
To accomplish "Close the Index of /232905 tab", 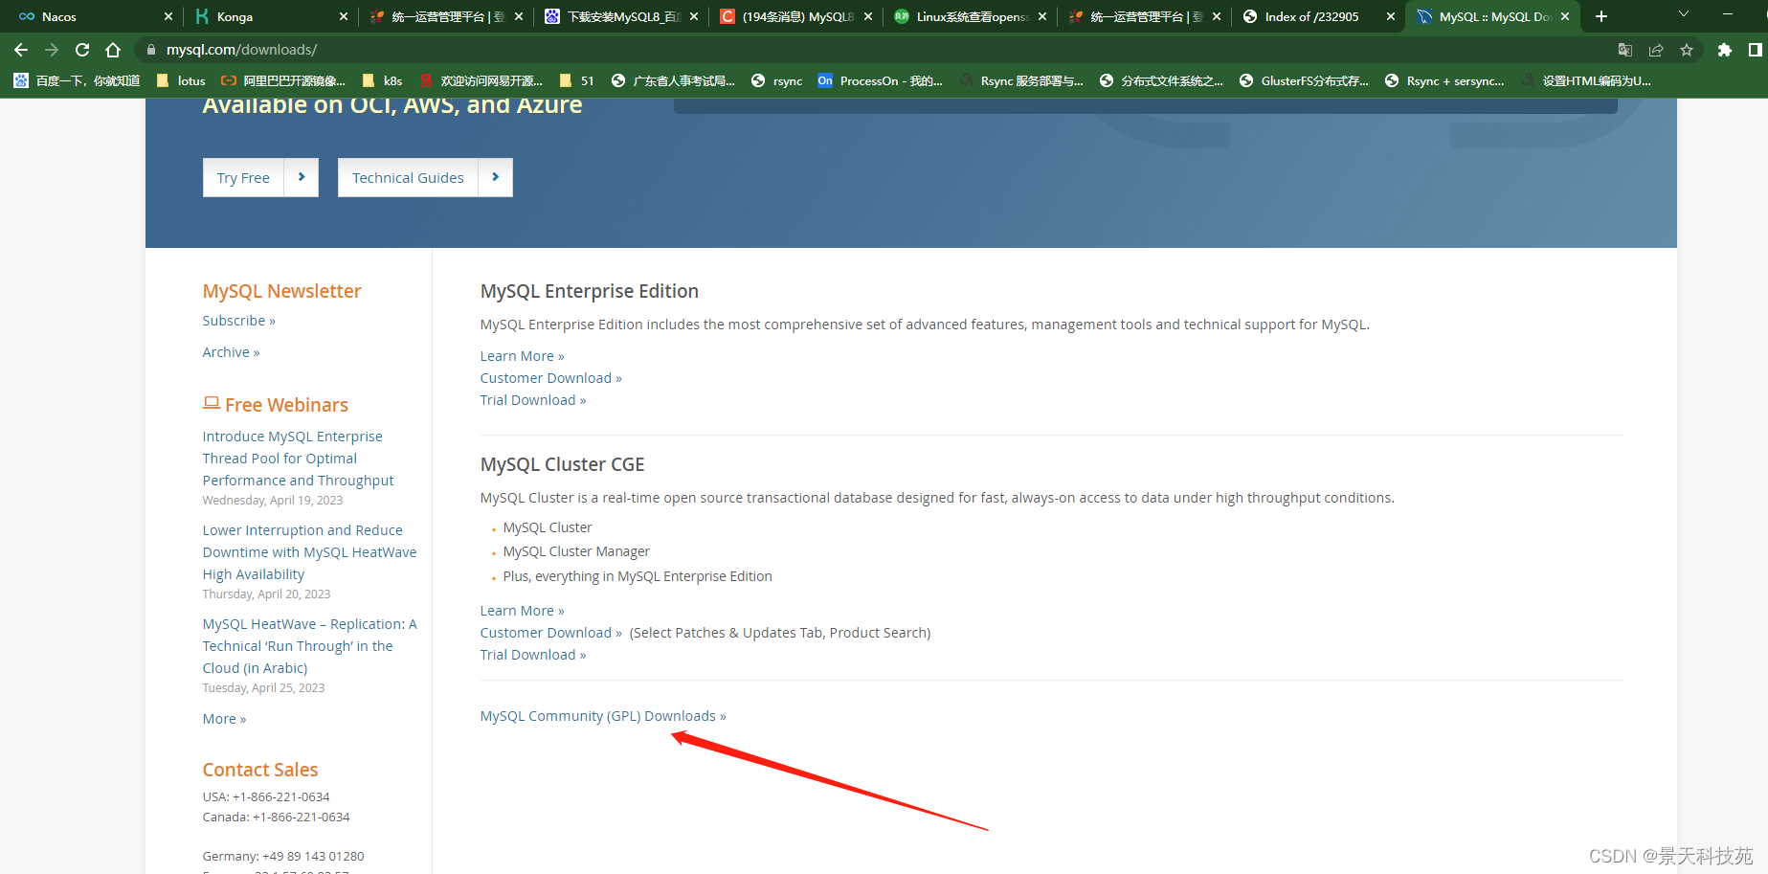I will pyautogui.click(x=1391, y=16).
